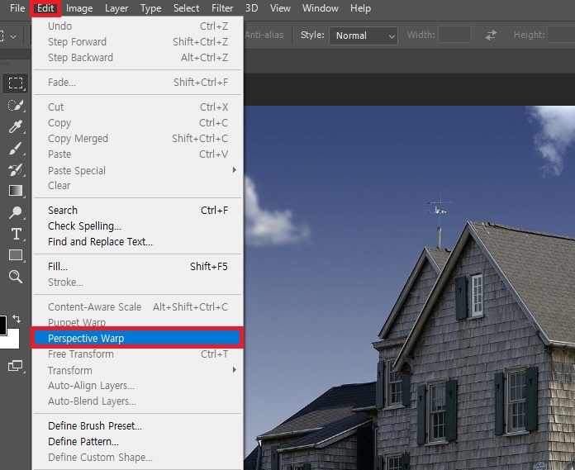Choose Fill in the Edit menu

(138, 266)
